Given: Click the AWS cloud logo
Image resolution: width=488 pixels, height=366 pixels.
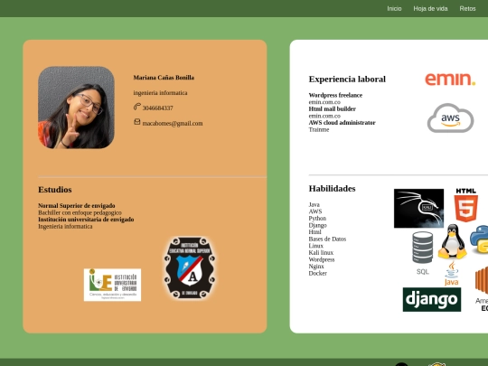Looking at the screenshot, I should click(x=450, y=118).
